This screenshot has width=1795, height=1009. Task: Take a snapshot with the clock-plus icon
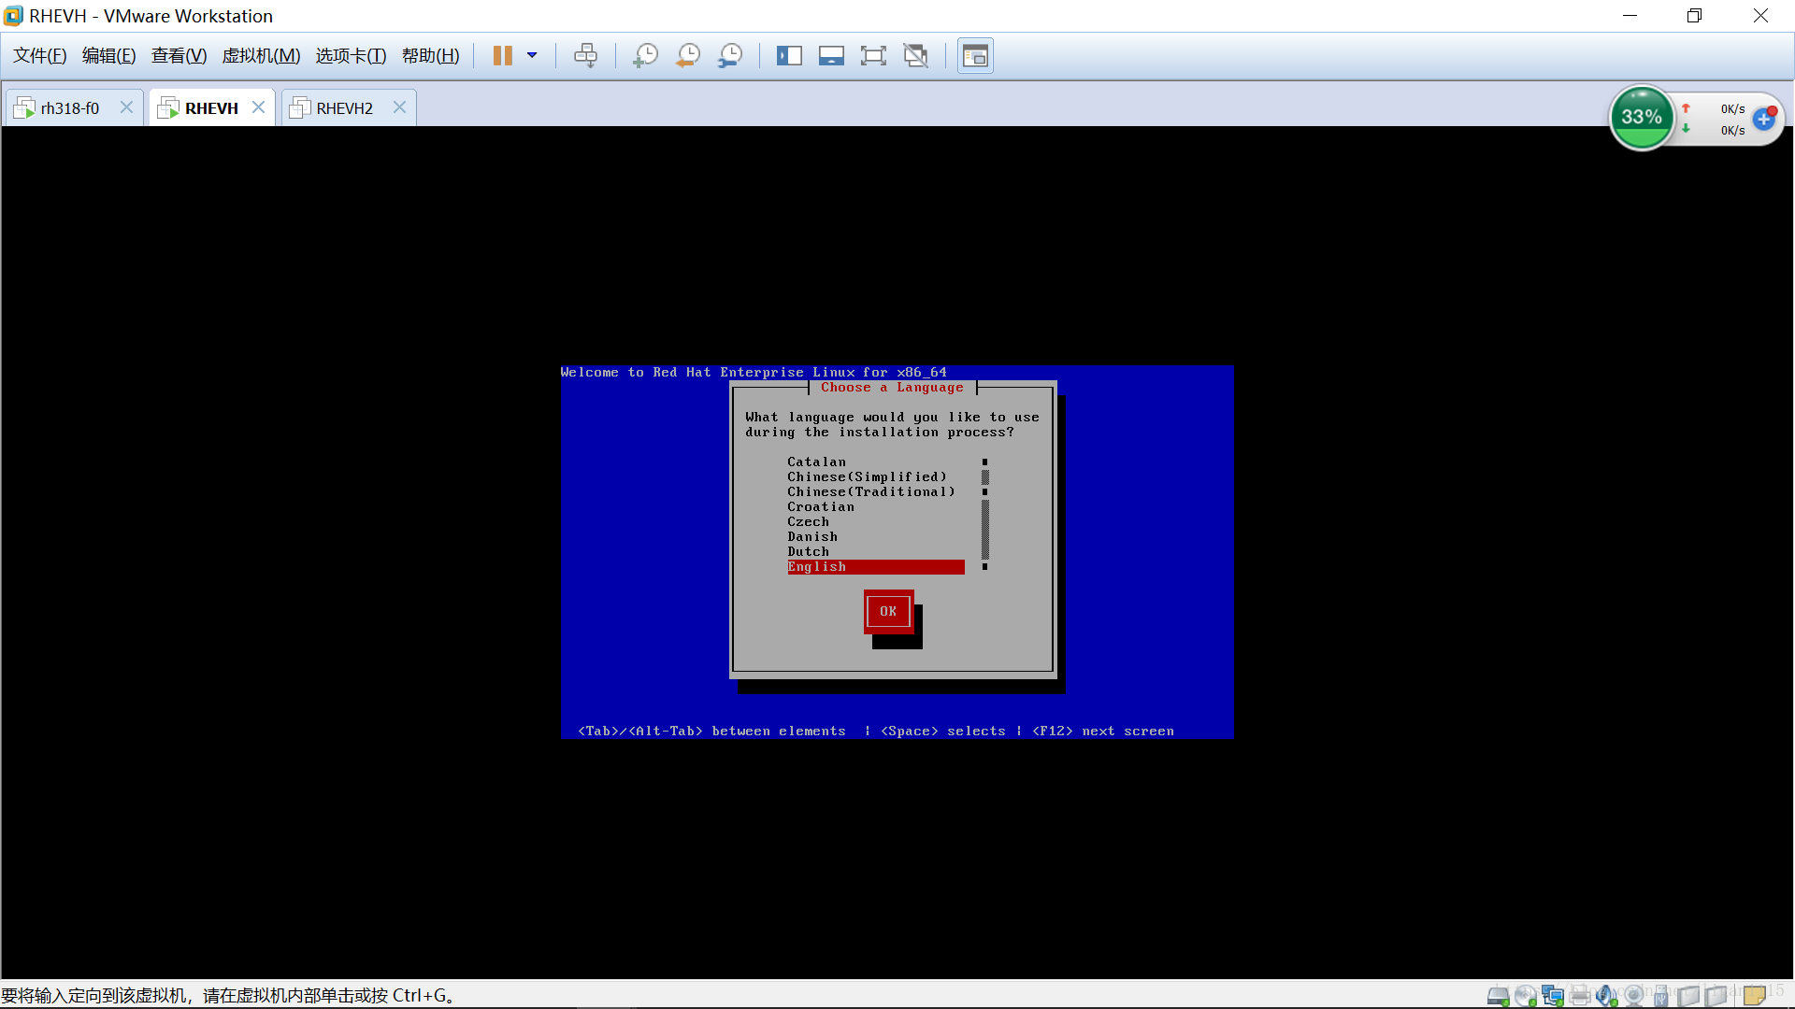pos(645,56)
